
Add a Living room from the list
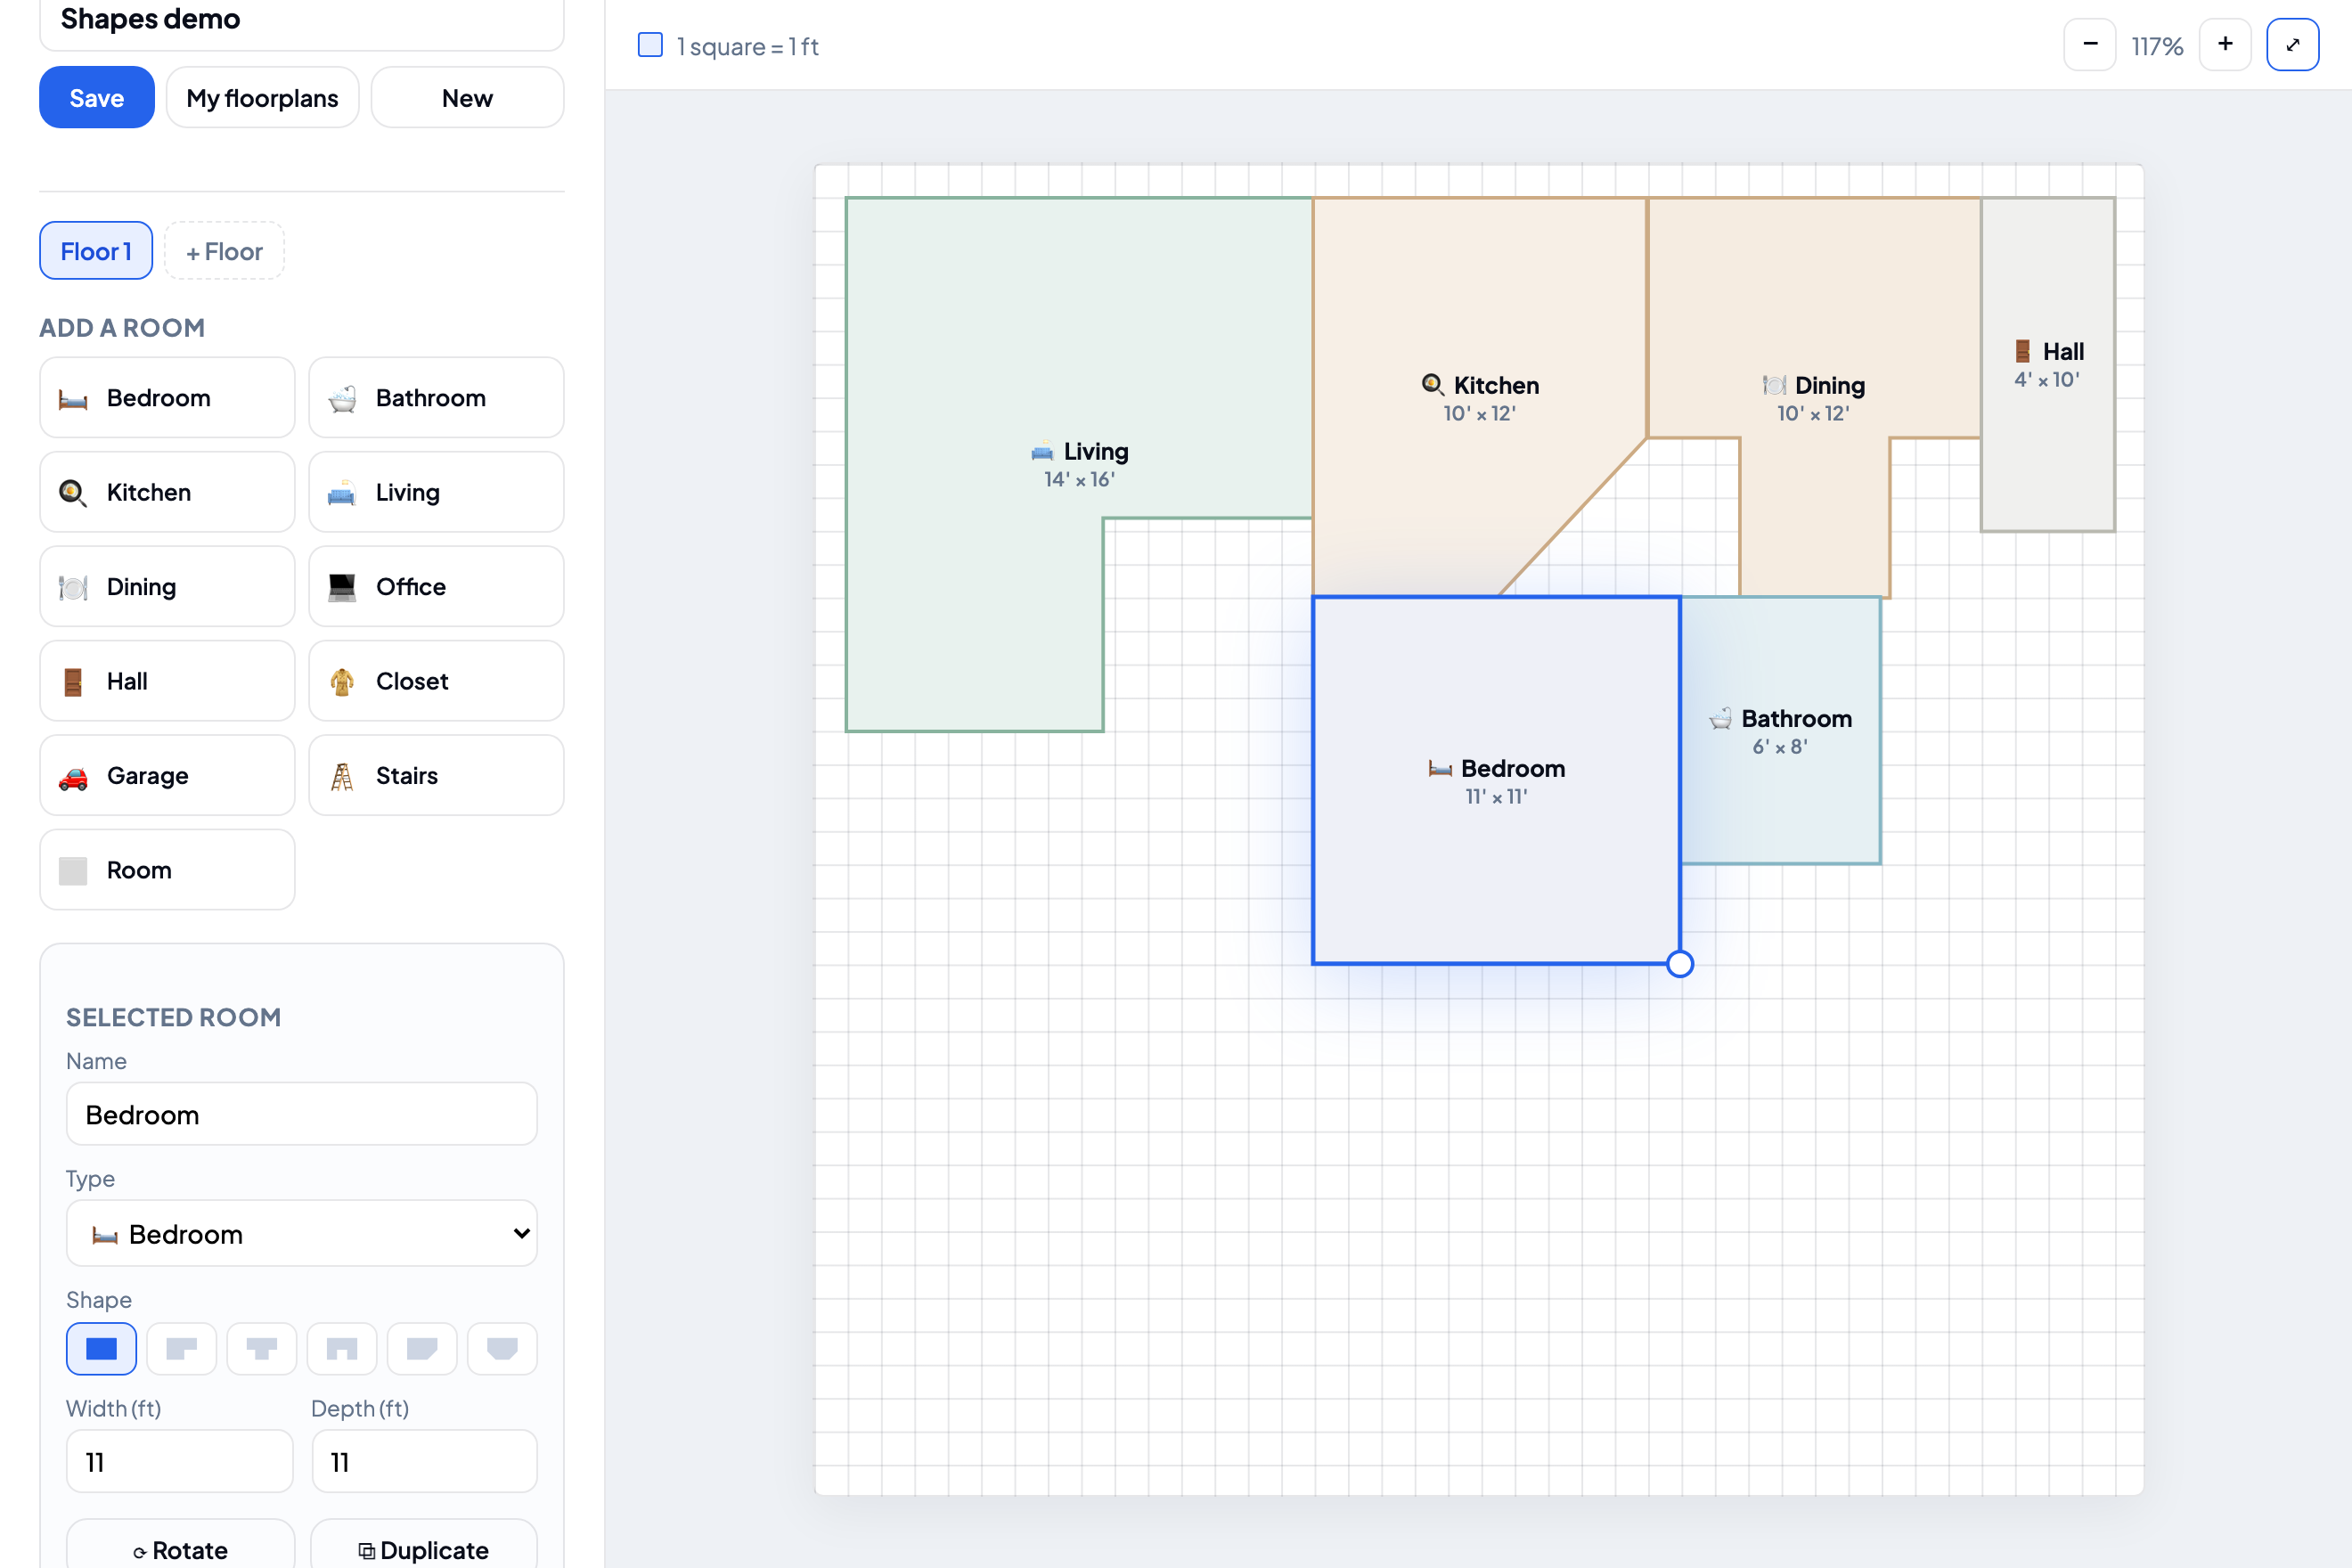click(436, 492)
